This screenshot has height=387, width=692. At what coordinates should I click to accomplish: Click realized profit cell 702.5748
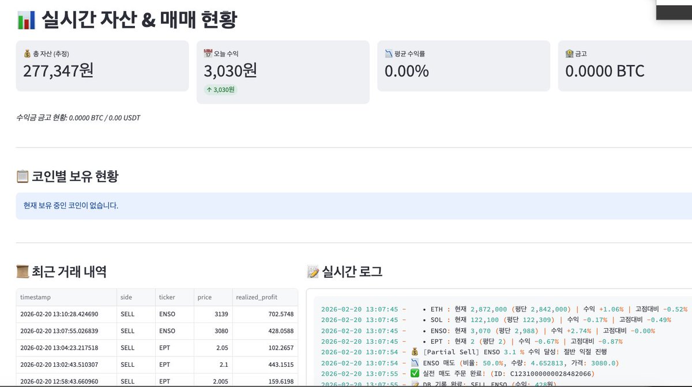tap(265, 314)
